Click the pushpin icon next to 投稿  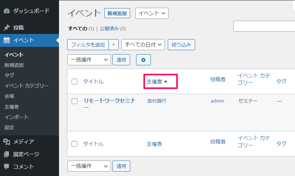7,28
